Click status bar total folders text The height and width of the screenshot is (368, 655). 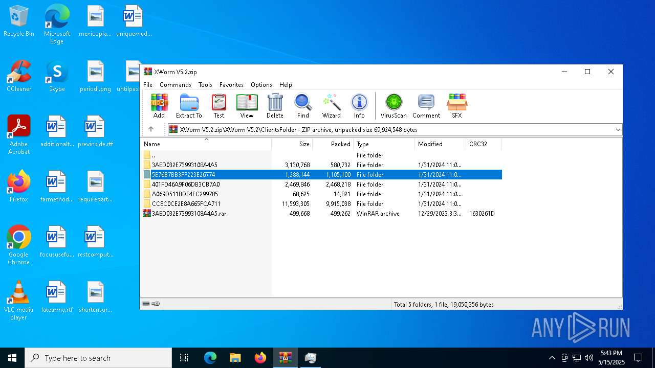tap(444, 305)
